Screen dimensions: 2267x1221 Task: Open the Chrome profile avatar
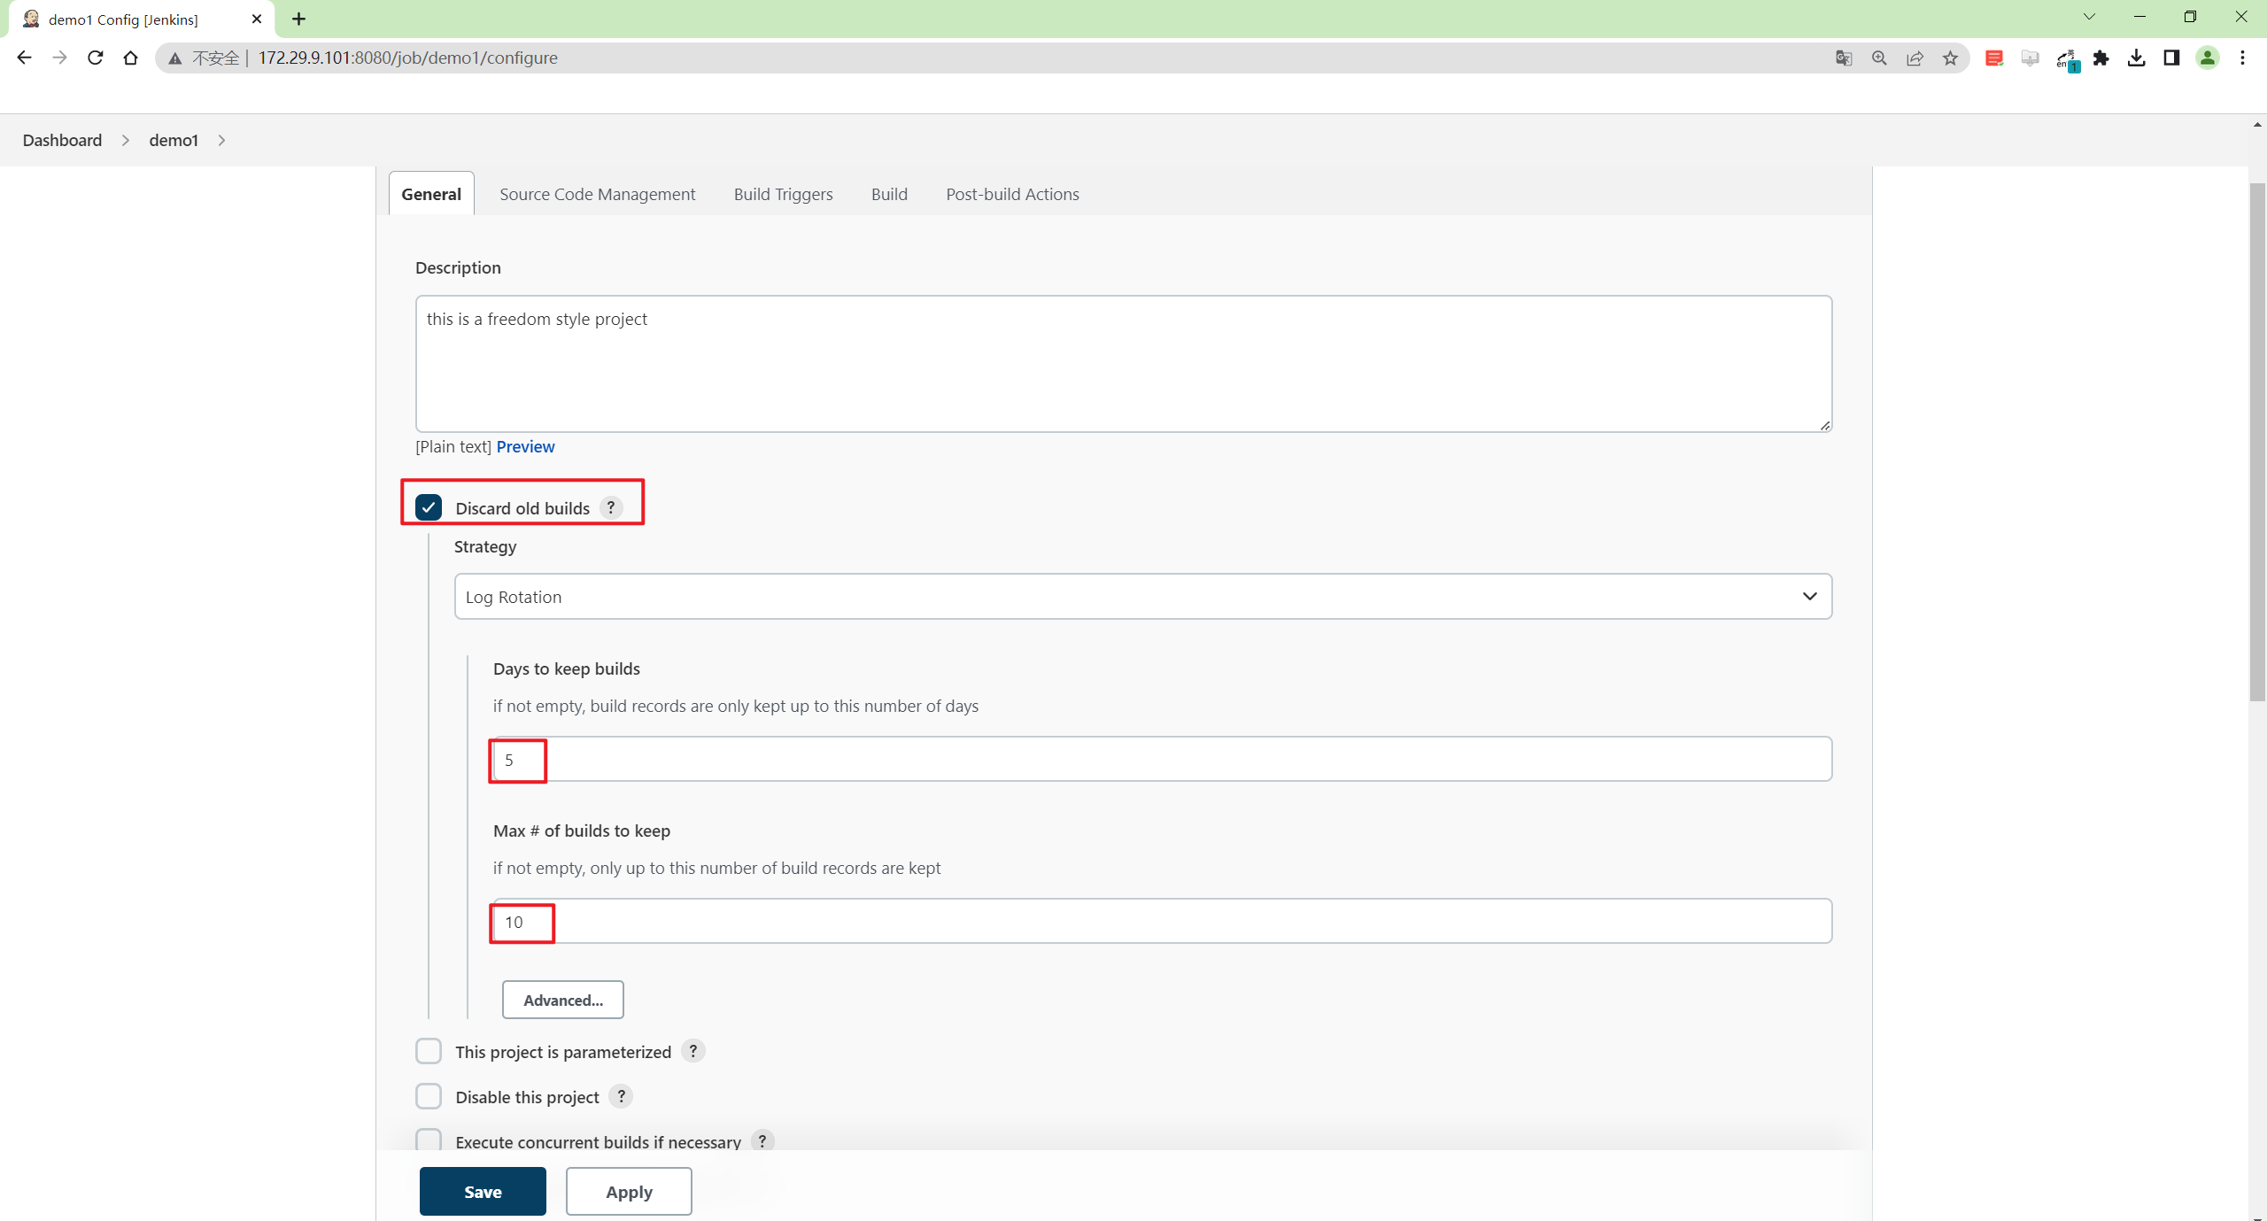(2208, 58)
